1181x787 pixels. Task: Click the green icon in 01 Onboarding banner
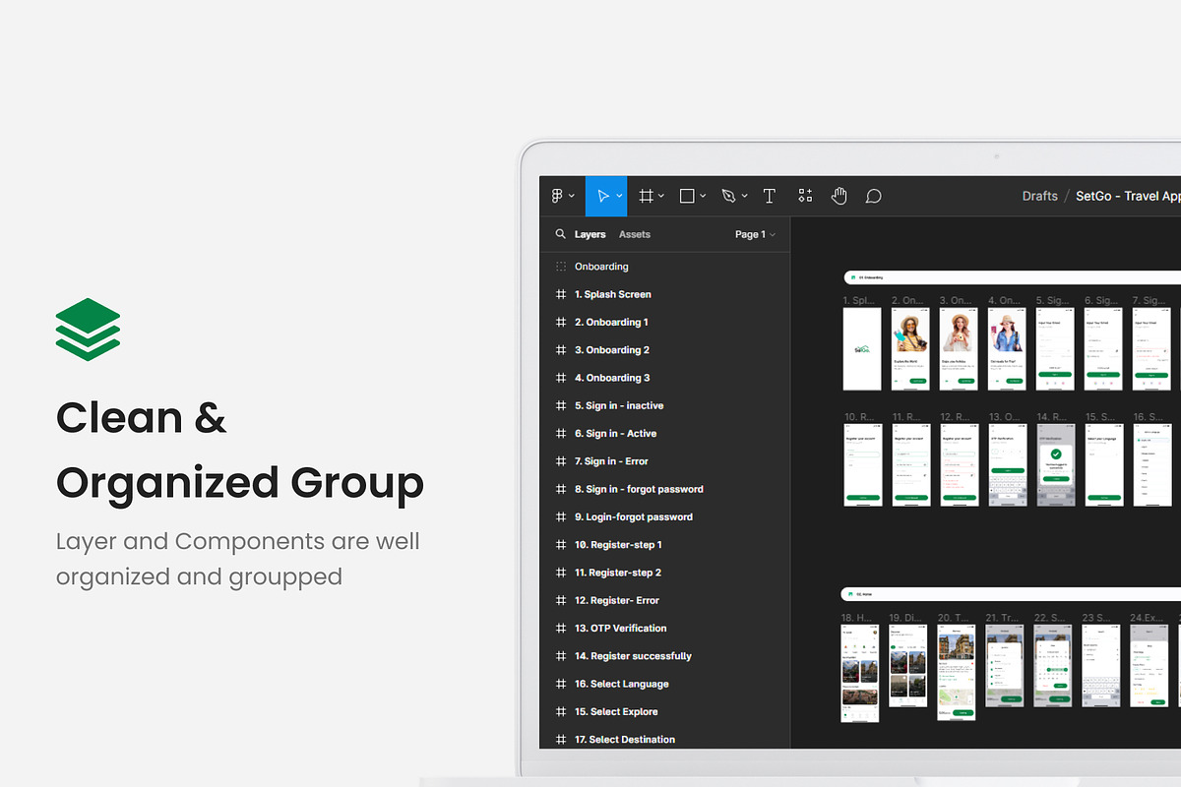pyautogui.click(x=852, y=278)
